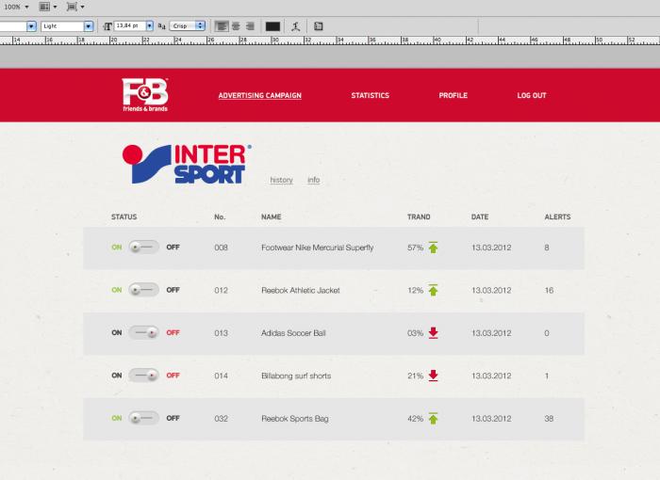Open the Crisp anti-aliasing dropdown
Viewport: 660px width, 480px height.
pos(188,26)
